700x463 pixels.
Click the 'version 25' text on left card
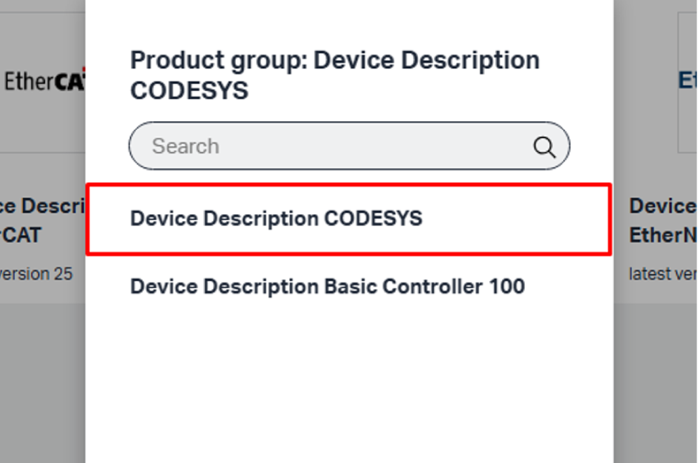(36, 273)
